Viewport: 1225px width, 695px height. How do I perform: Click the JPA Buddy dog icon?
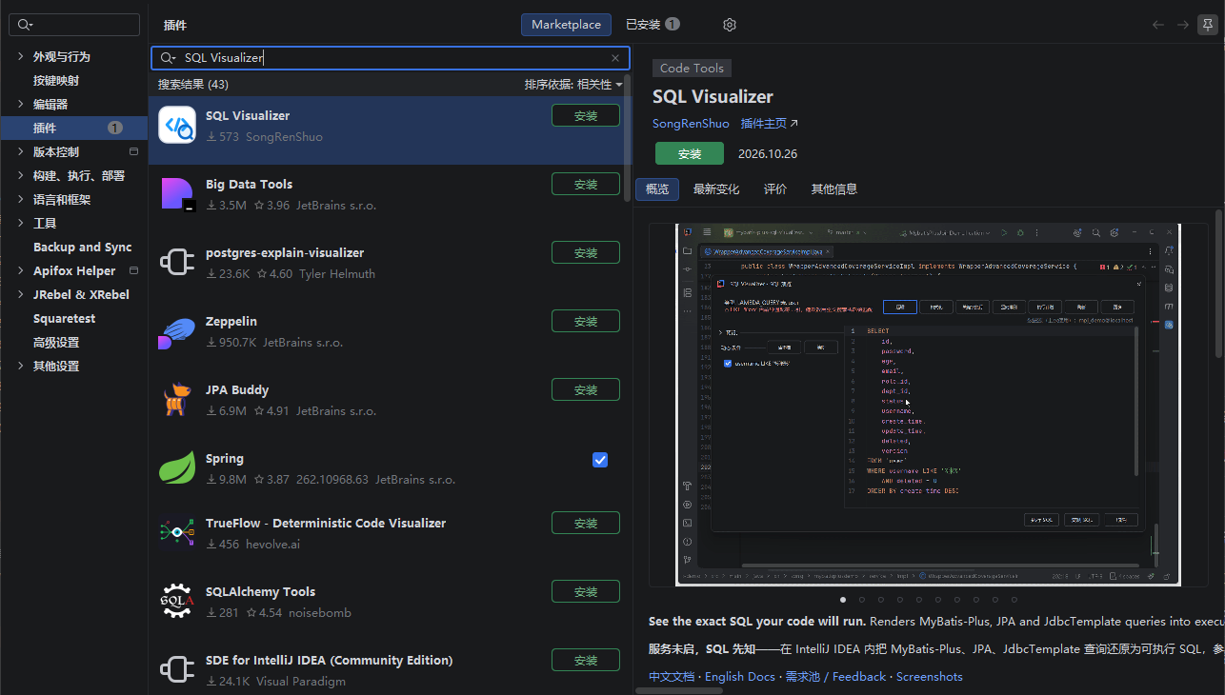point(177,399)
